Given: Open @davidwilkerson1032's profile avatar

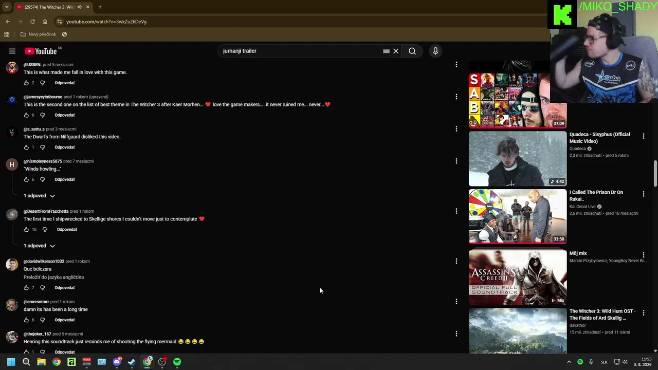Looking at the screenshot, I should tap(12, 265).
